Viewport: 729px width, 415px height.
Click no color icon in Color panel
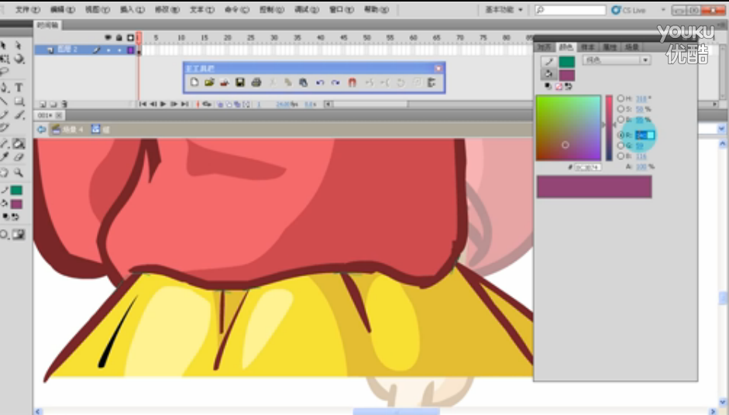pos(559,87)
